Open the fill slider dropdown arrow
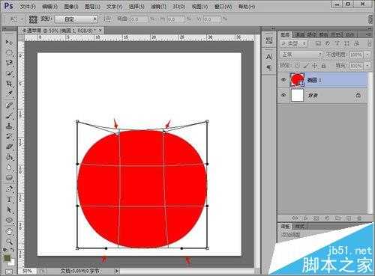Viewport: 375px width, 276px height. tap(367, 66)
